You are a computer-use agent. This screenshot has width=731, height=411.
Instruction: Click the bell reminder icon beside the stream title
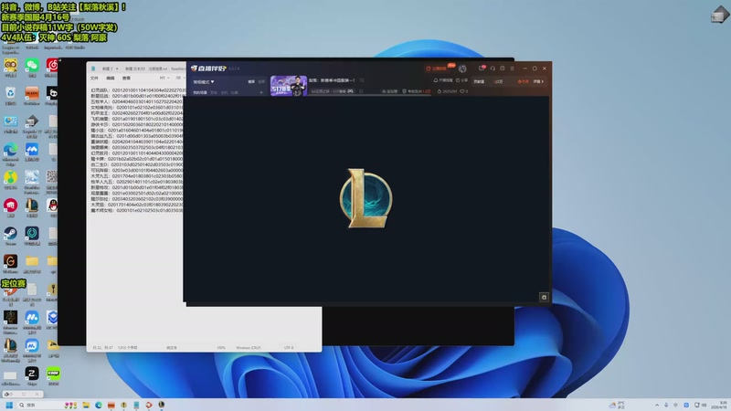point(436,80)
